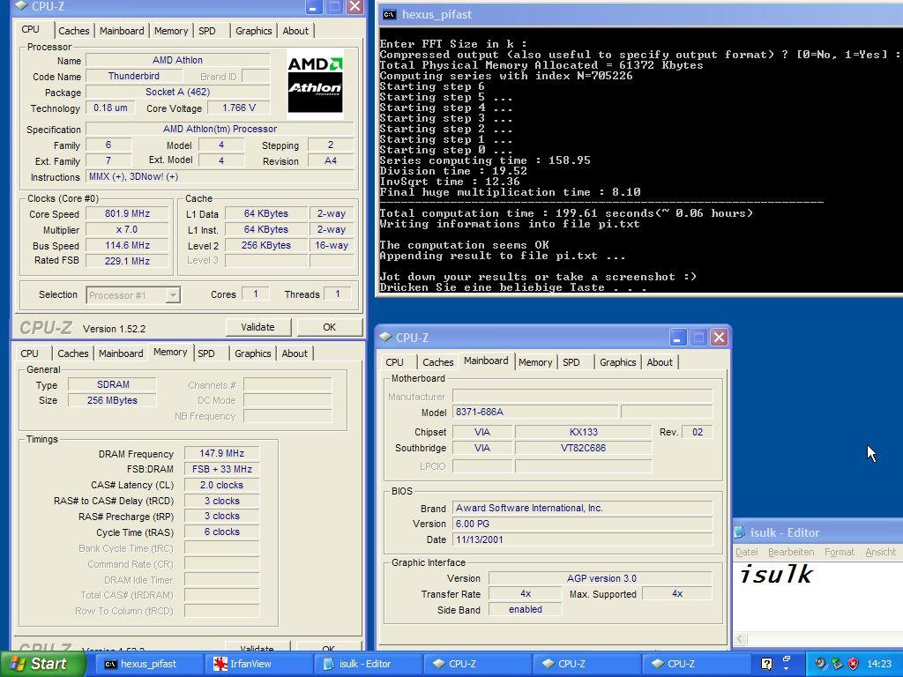Click motherboard Model field 8371-686A
The image size is (903, 677).
coord(536,413)
